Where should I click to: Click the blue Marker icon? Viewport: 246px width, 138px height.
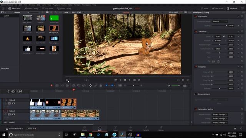(x=112, y=85)
